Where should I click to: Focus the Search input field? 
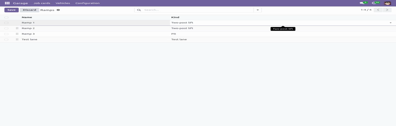(198, 10)
